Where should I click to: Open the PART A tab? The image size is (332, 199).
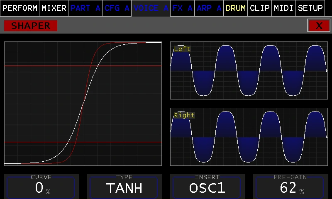pyautogui.click(x=85, y=8)
